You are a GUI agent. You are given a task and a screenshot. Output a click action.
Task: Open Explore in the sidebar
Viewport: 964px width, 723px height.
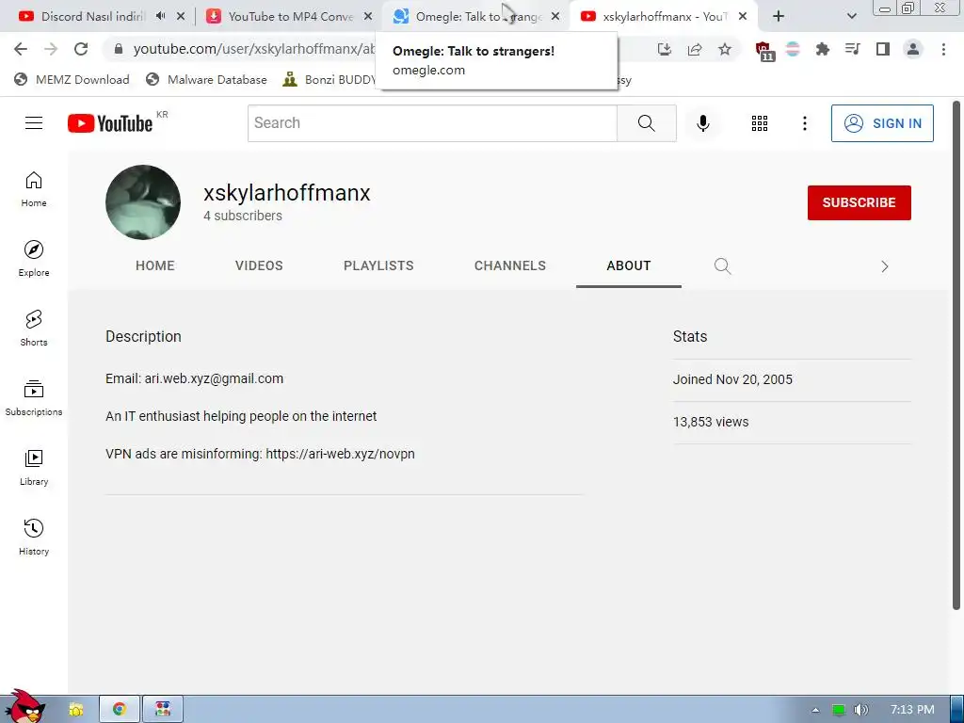pos(34,258)
